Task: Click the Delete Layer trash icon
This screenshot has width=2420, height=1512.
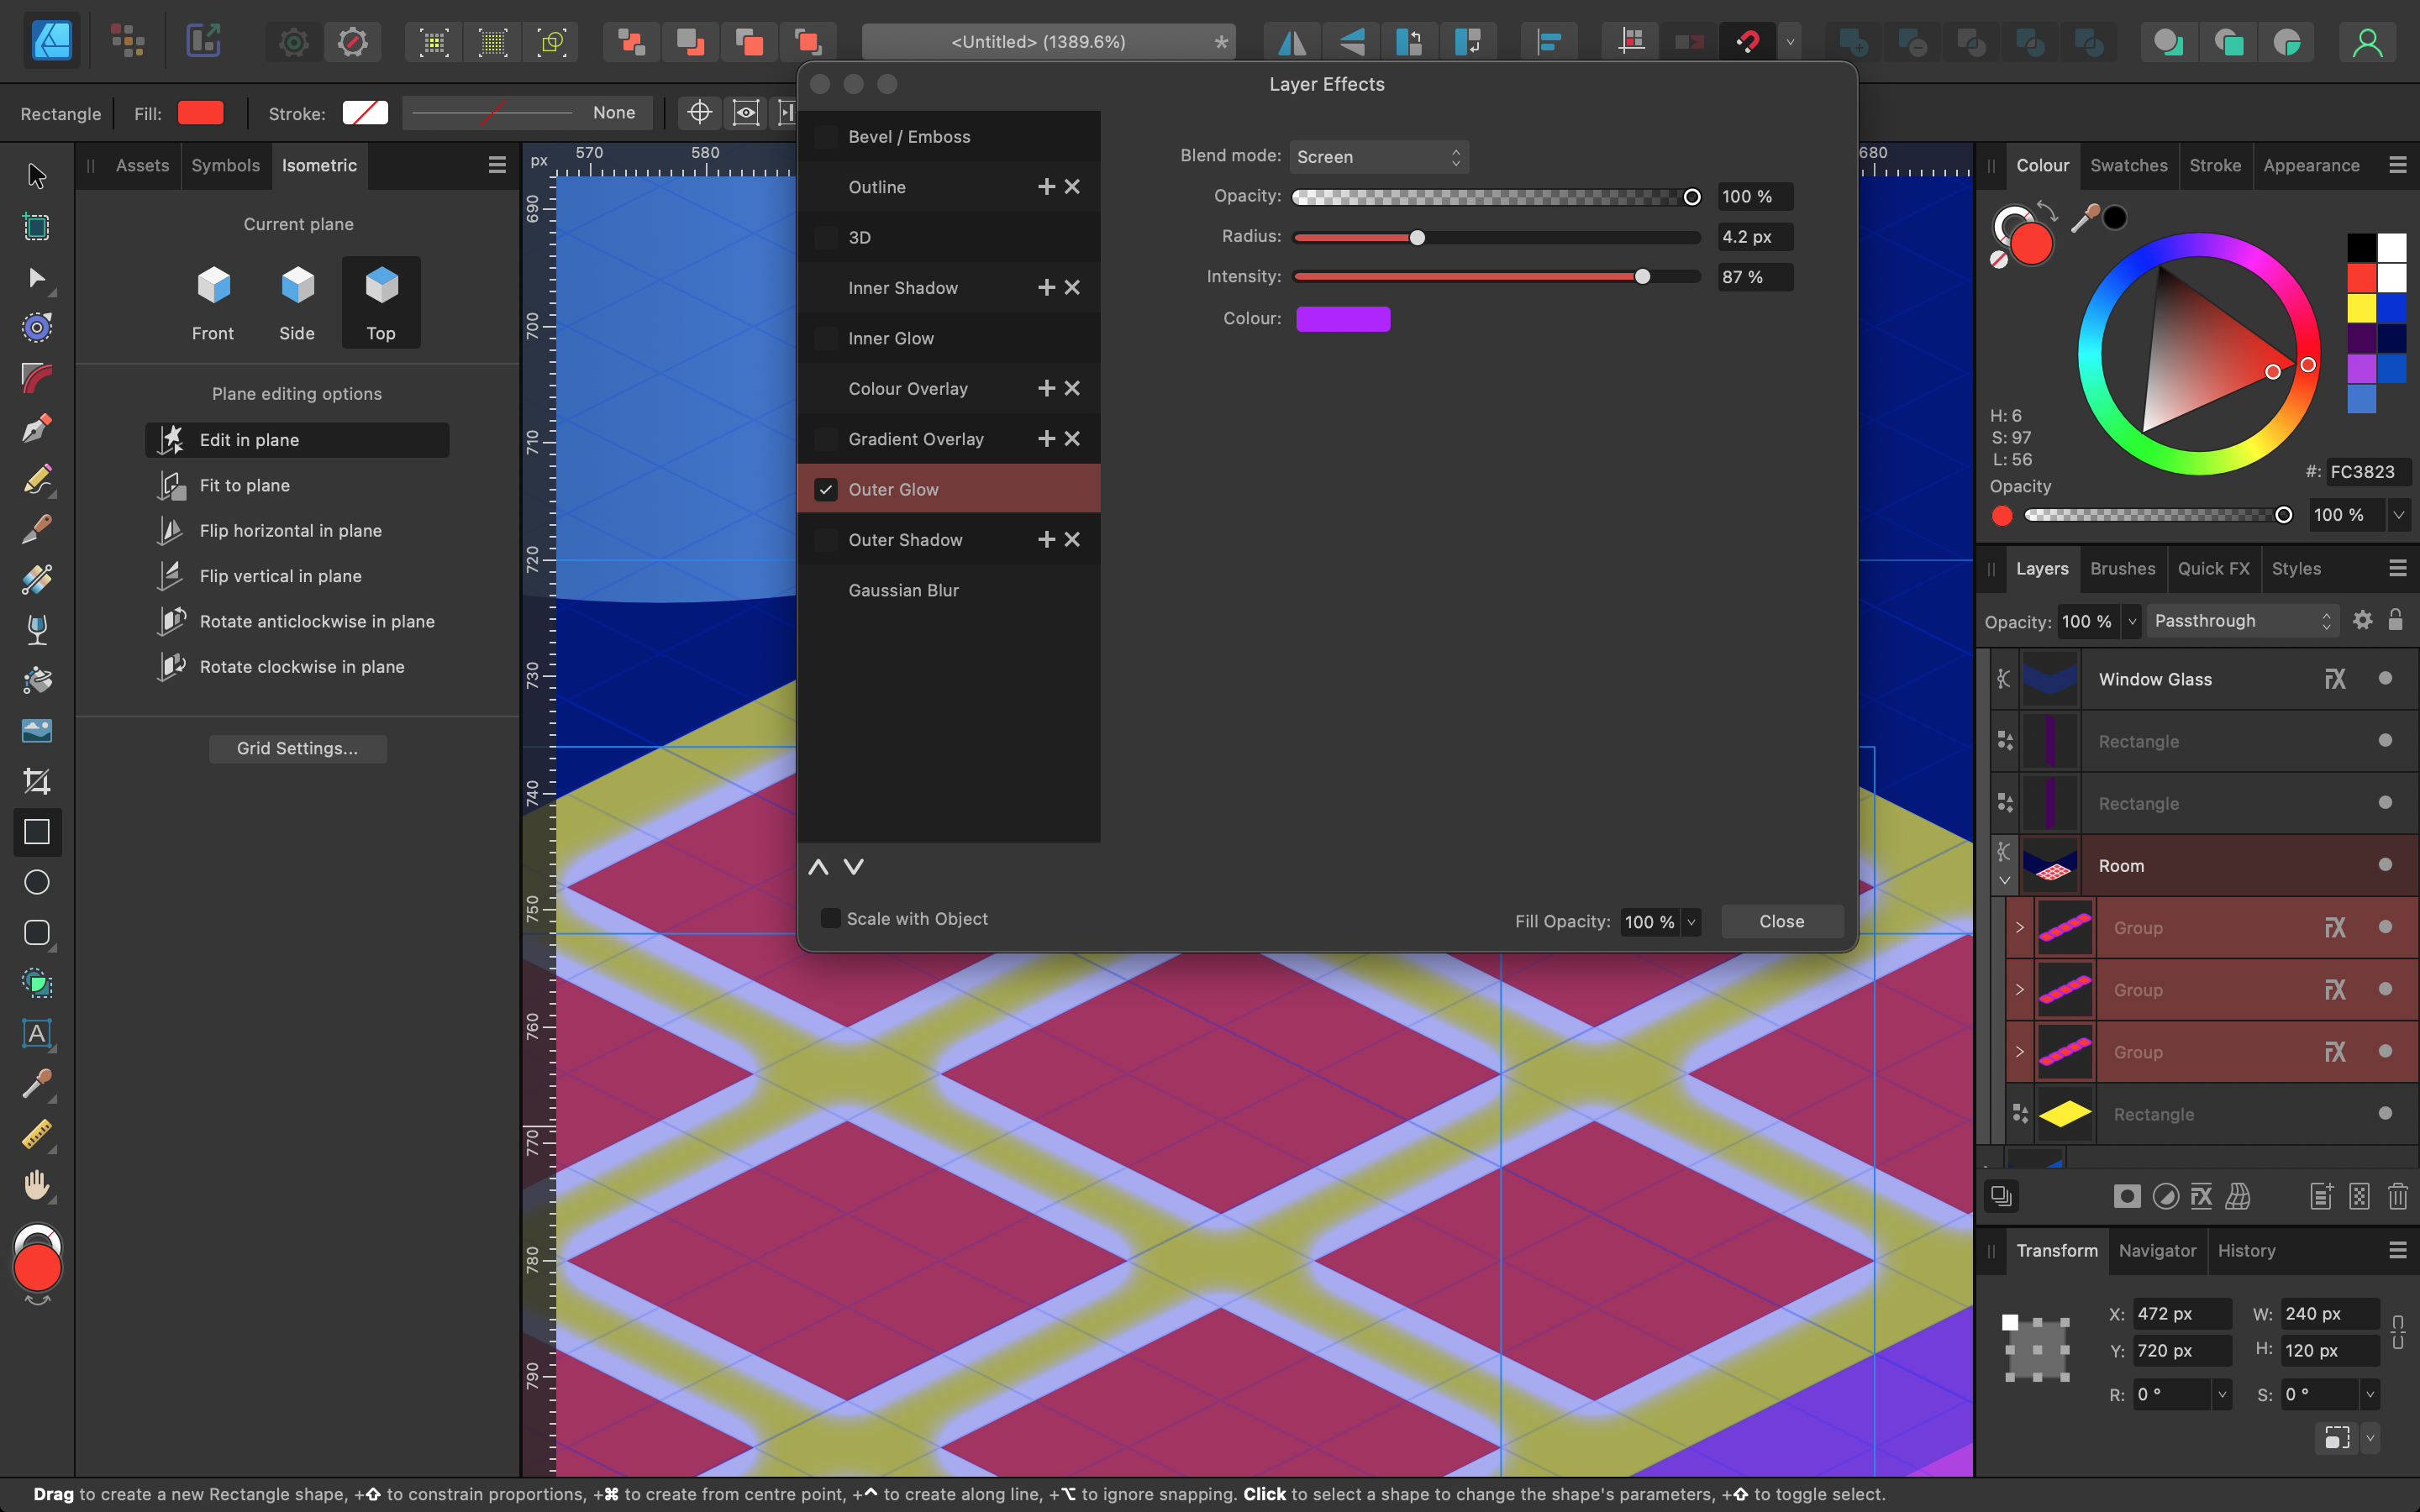Action: point(2397,1197)
